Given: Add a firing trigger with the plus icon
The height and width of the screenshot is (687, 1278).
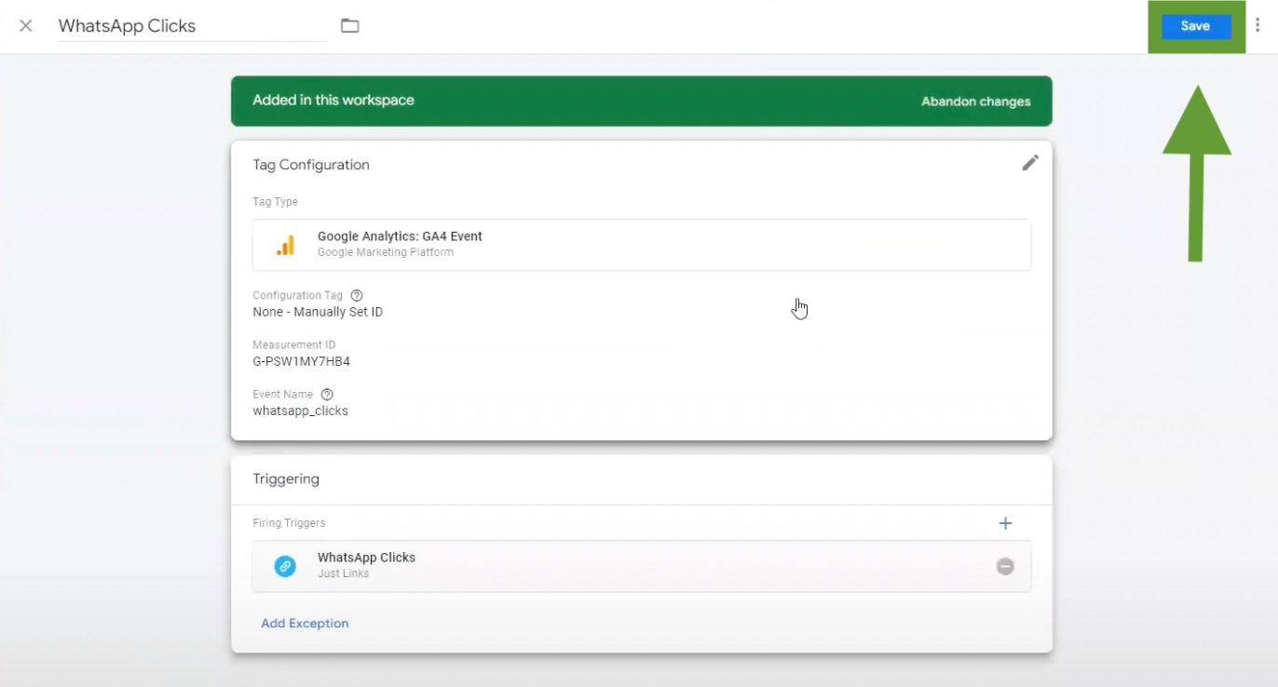Looking at the screenshot, I should point(1005,523).
